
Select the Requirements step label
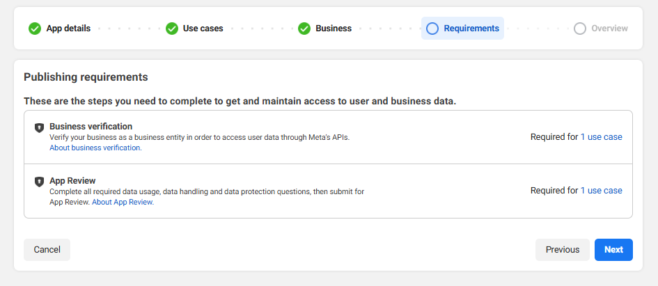point(471,29)
